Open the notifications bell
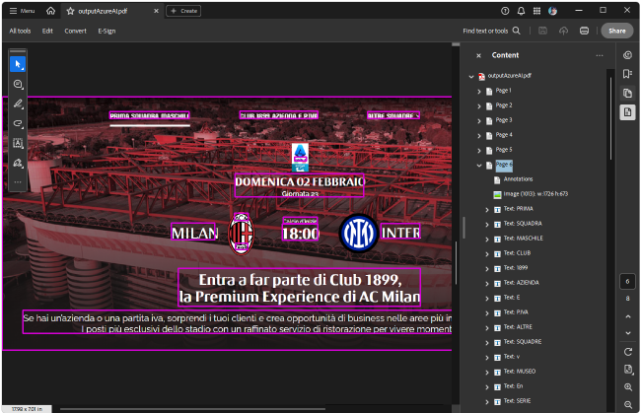This screenshot has width=641, height=413. 521,11
